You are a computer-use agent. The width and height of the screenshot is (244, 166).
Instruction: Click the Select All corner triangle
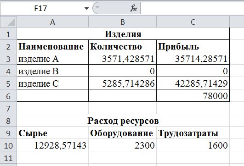pyautogui.click(x=8, y=22)
